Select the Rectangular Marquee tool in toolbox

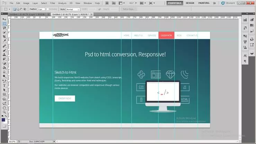(4, 24)
